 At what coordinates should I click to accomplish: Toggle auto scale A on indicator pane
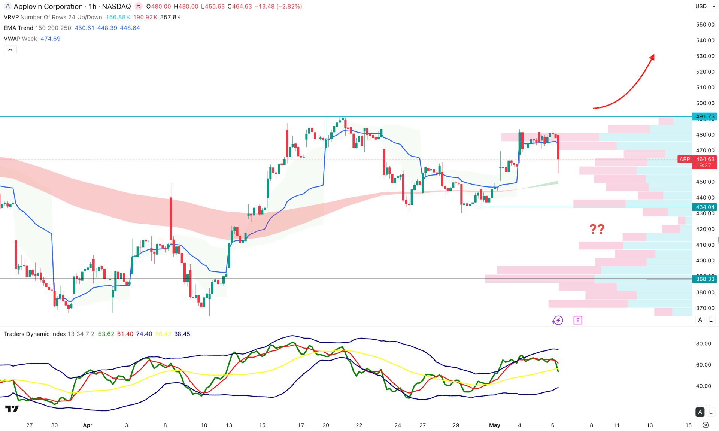(x=700, y=412)
